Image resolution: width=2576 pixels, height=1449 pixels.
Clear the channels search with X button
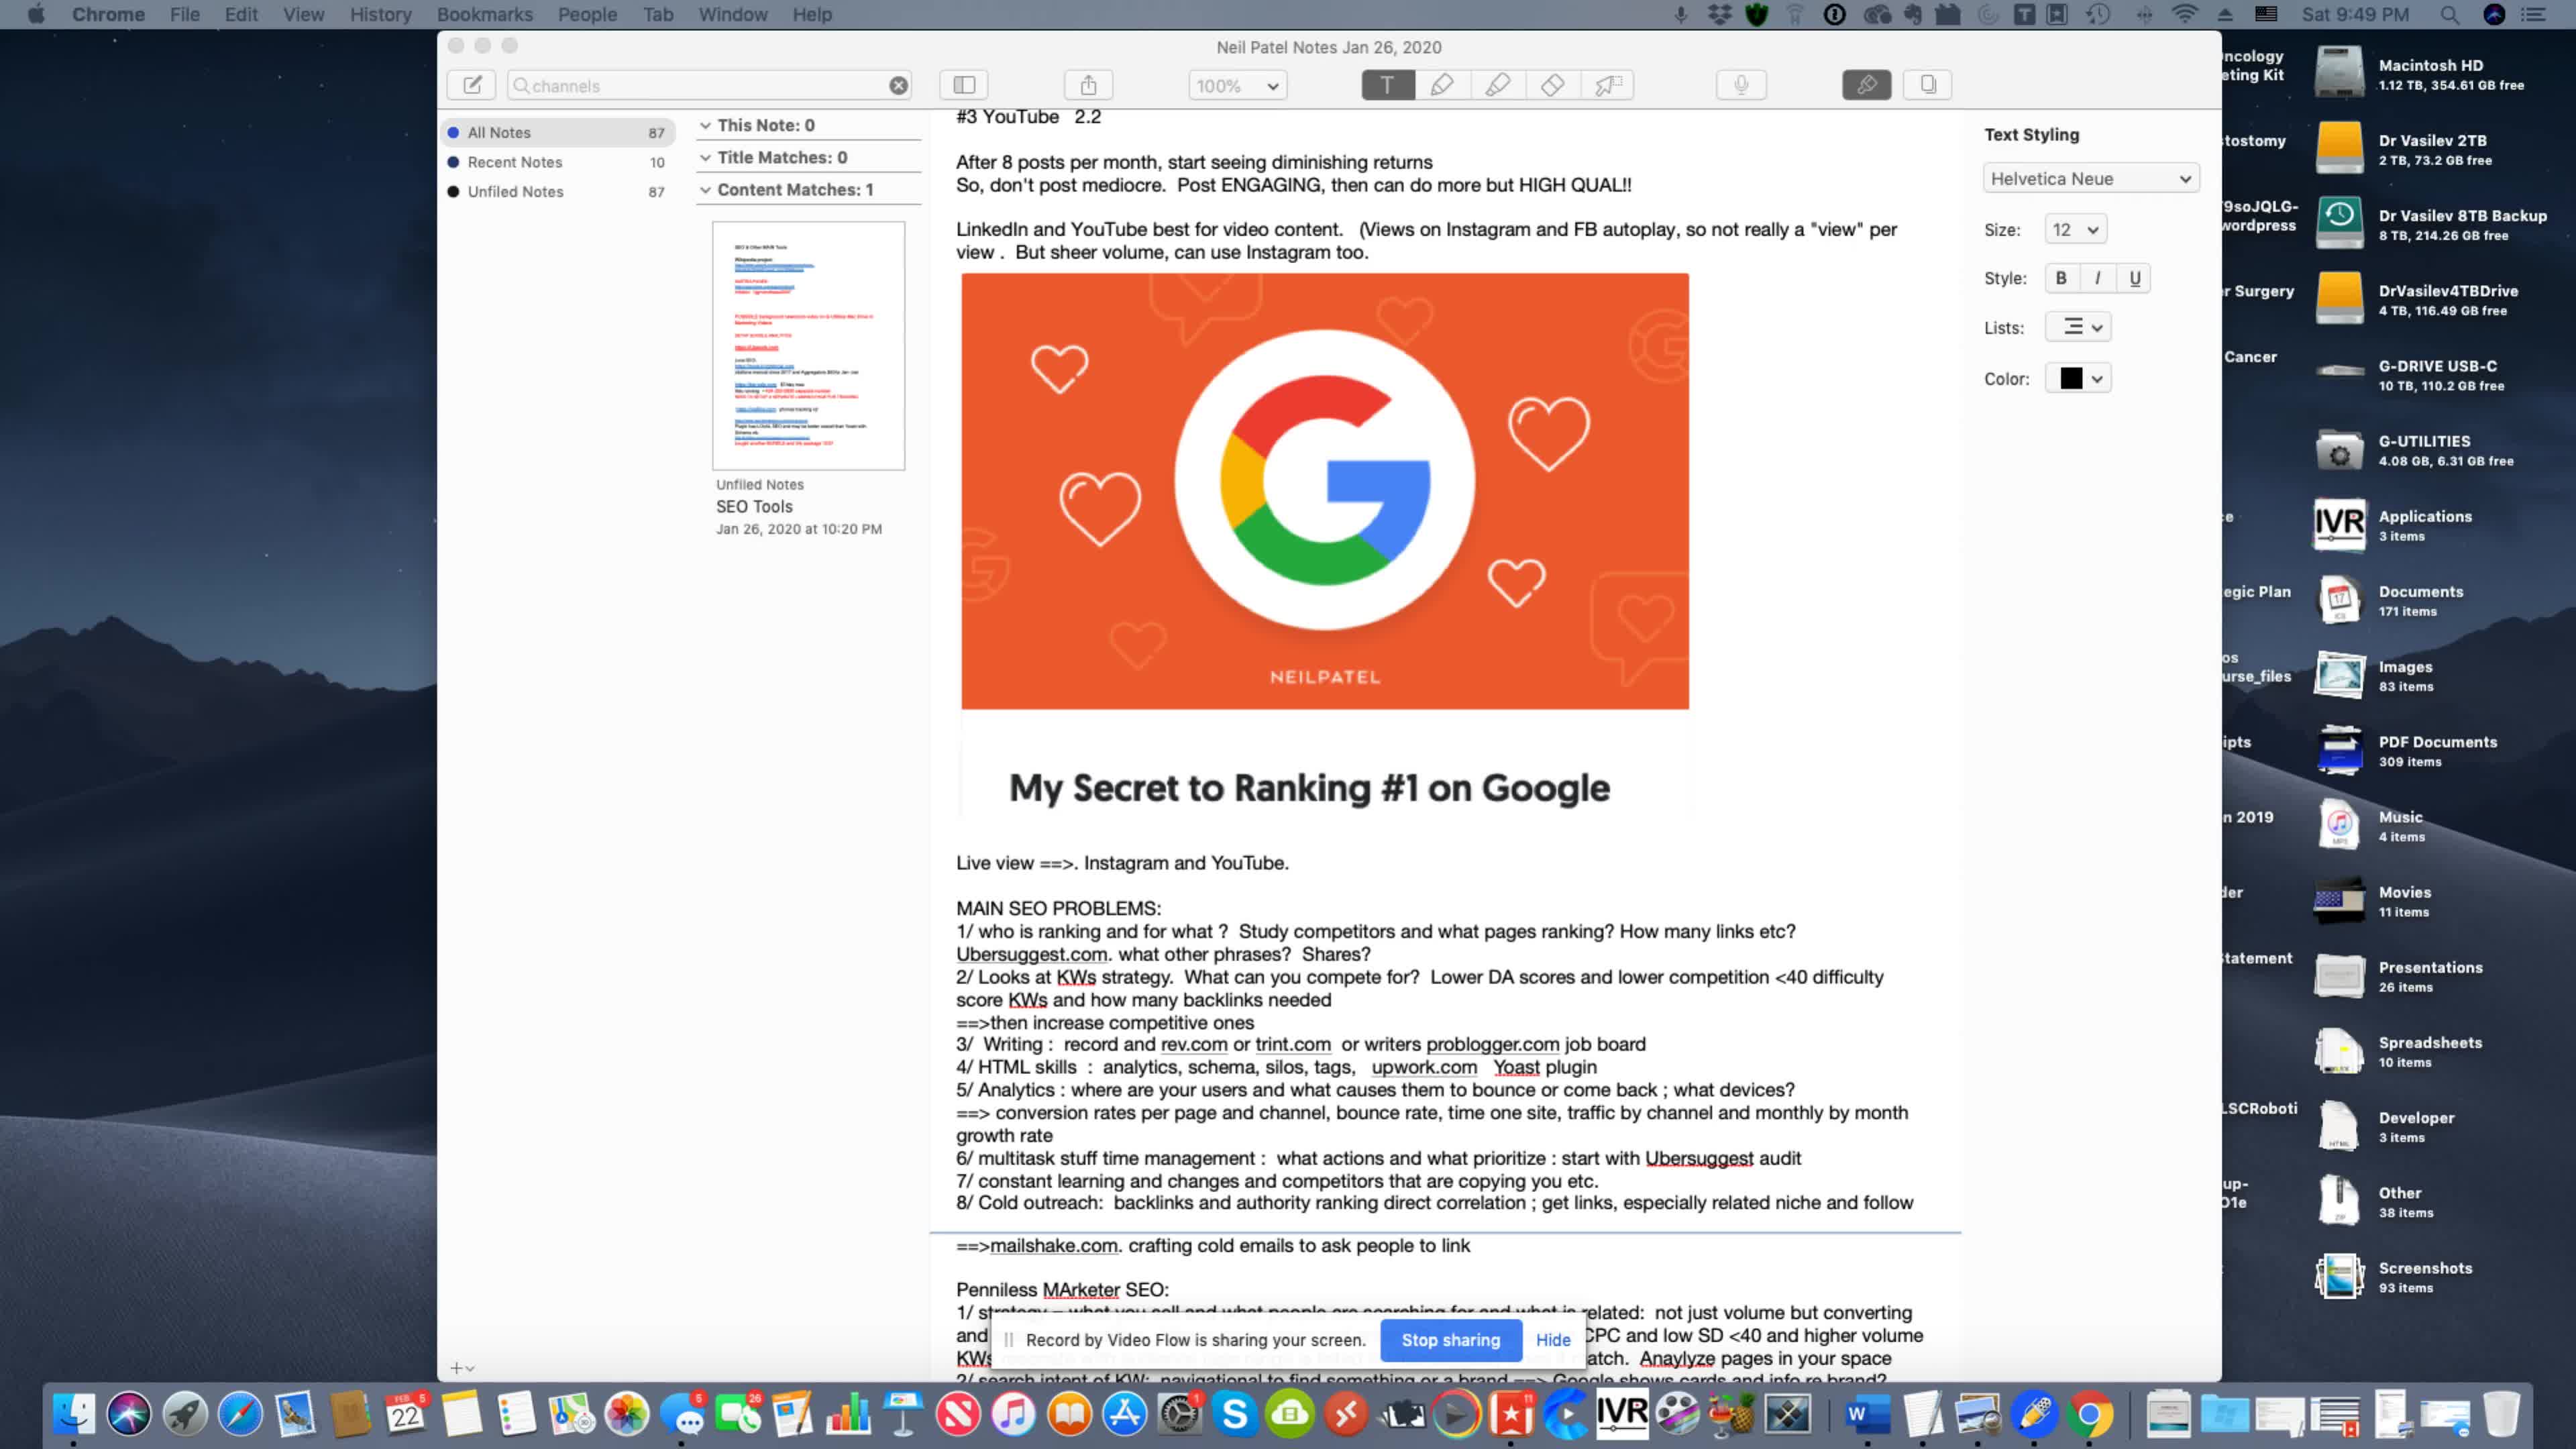(898, 86)
